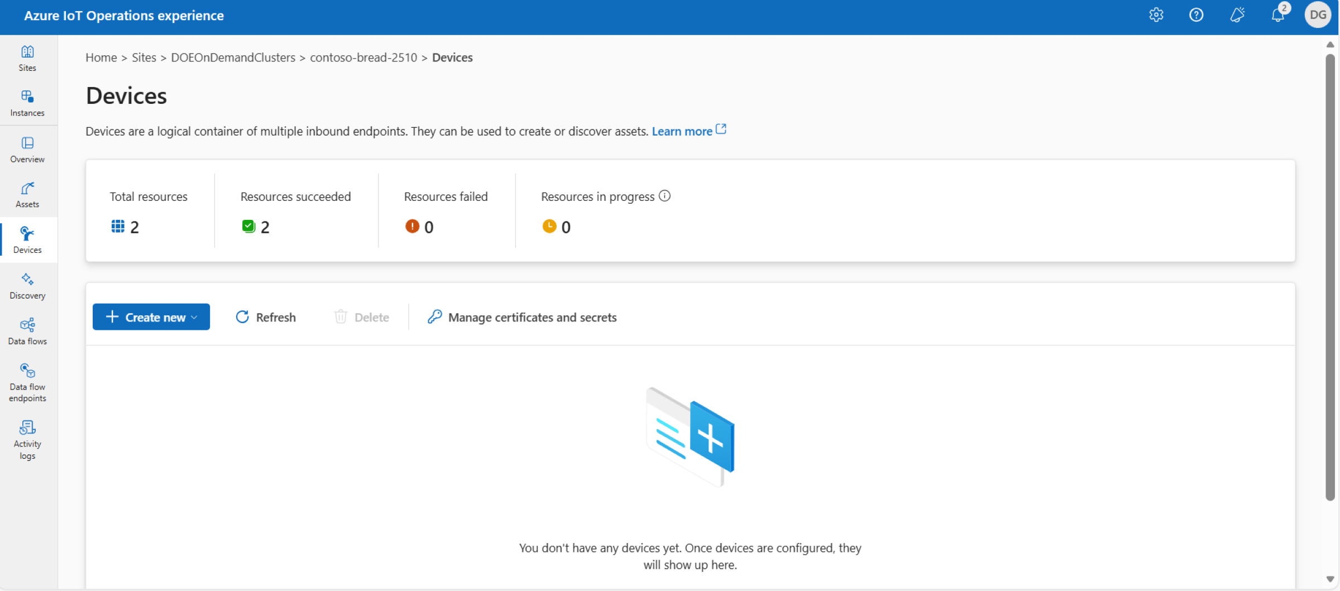1340x591 pixels.
Task: Click info icon beside Resources in progress
Action: pyautogui.click(x=664, y=196)
